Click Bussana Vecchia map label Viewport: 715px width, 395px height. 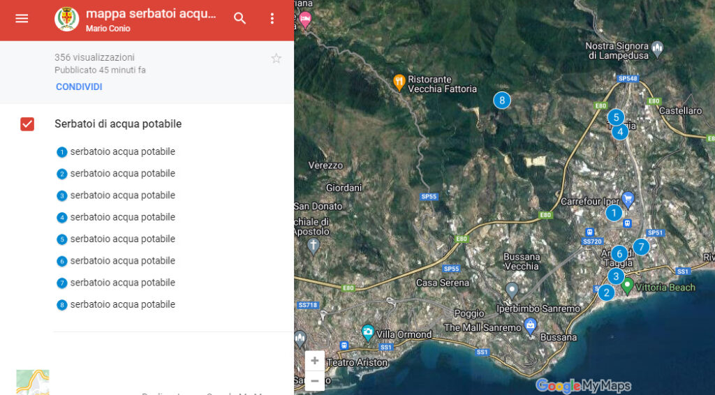click(x=522, y=262)
